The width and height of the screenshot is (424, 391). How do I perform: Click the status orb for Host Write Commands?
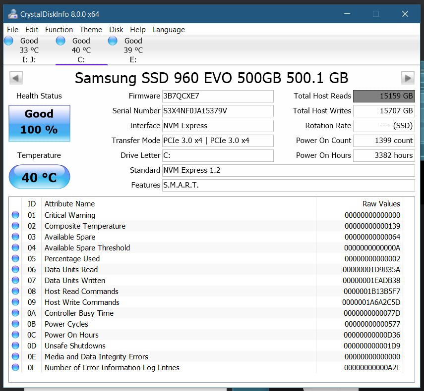[15, 302]
